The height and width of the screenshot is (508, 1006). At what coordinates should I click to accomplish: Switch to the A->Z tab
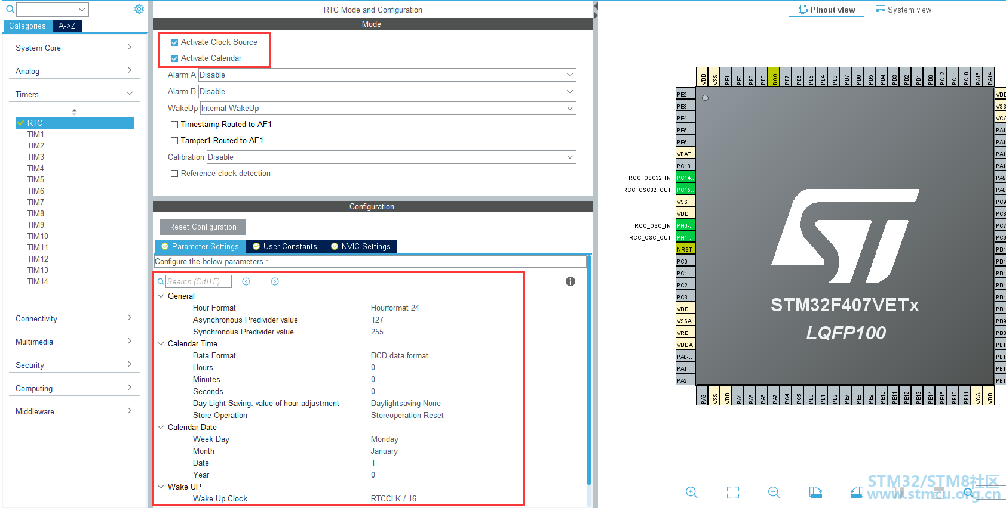click(x=67, y=26)
